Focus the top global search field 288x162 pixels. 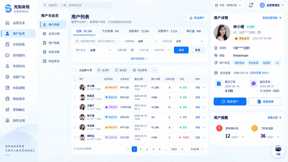[77, 5]
